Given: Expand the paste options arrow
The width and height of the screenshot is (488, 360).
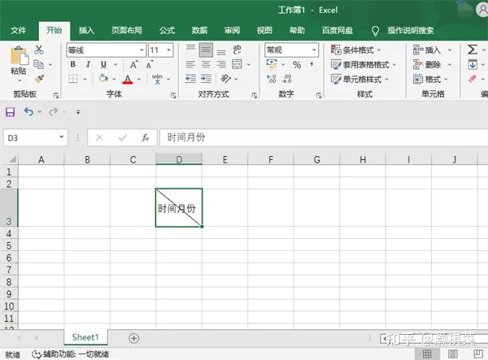Looking at the screenshot, I should [20, 80].
